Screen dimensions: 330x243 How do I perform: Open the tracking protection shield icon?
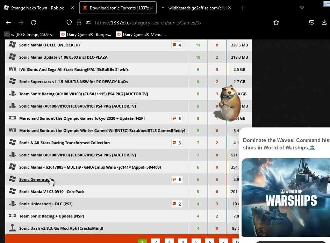(x=69, y=22)
